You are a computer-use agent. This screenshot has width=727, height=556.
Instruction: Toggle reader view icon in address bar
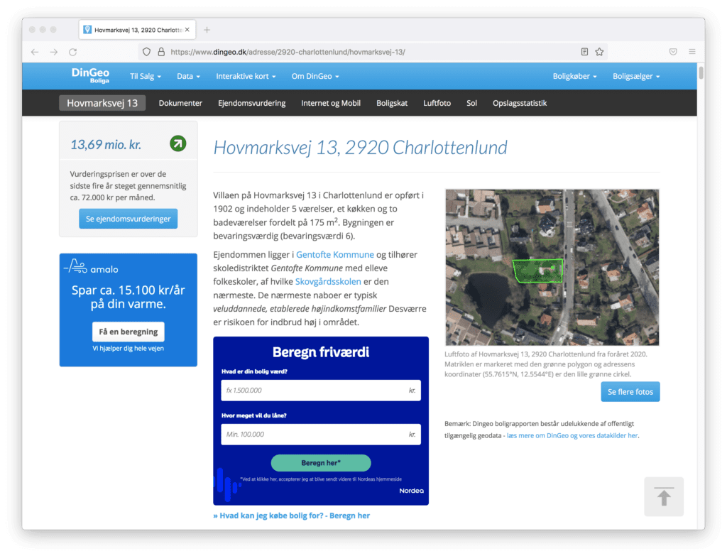[585, 52]
